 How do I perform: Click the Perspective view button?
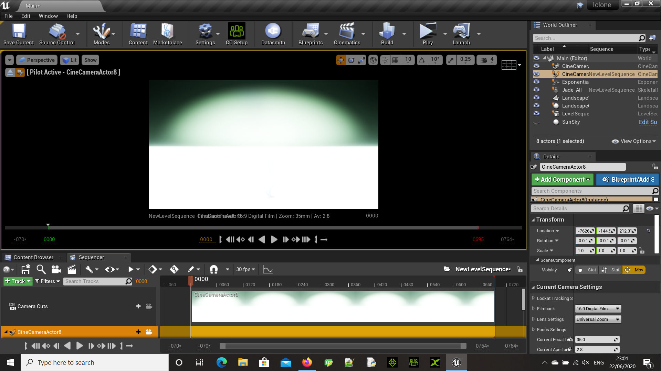coord(37,60)
